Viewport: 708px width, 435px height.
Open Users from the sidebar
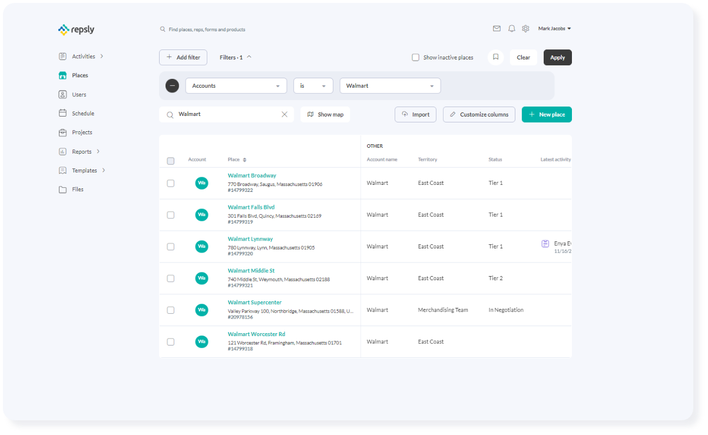point(79,94)
